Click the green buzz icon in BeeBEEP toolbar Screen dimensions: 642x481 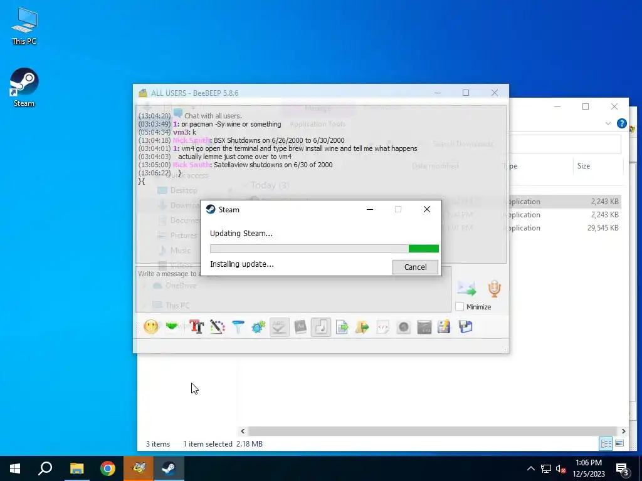click(172, 326)
